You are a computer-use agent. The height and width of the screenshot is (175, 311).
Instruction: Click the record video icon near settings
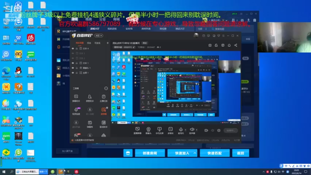point(206,130)
